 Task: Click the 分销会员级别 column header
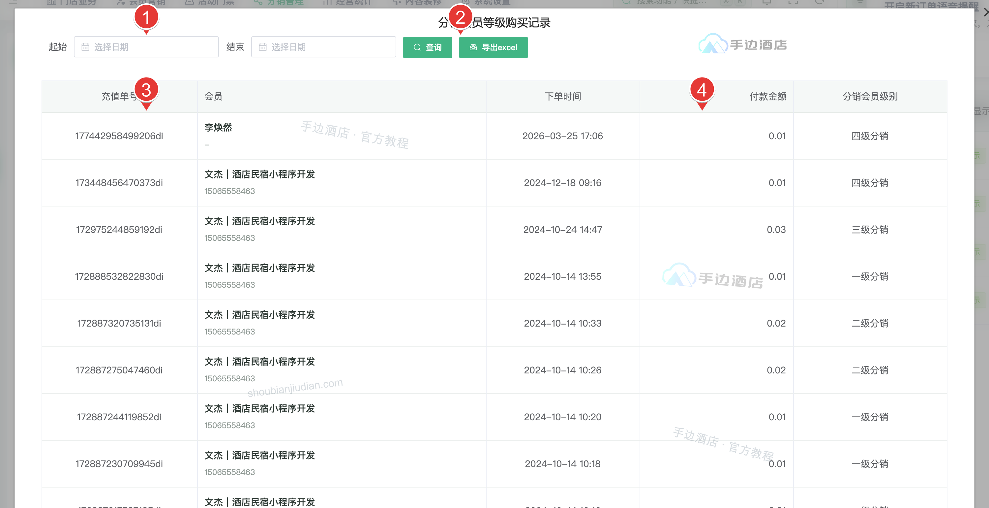click(870, 96)
